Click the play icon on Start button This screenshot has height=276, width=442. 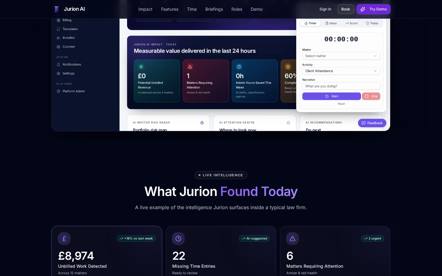[327, 96]
